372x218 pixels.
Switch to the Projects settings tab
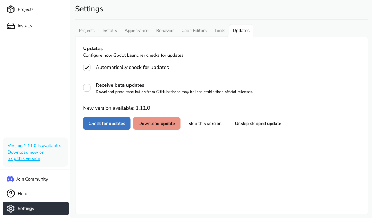[86, 31]
